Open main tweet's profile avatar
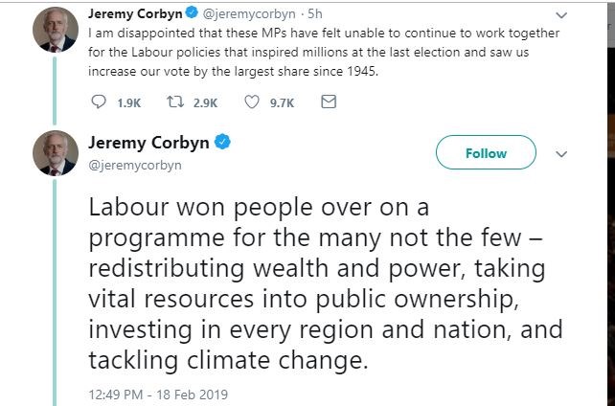Viewport: 615px width, 406px height. pos(56,153)
